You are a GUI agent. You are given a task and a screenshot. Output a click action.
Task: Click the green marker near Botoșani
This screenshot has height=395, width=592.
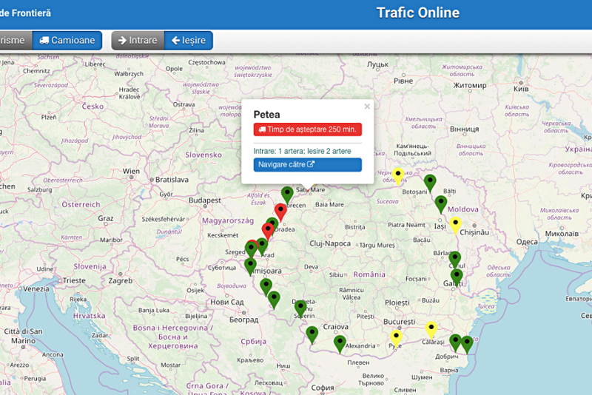point(430,182)
